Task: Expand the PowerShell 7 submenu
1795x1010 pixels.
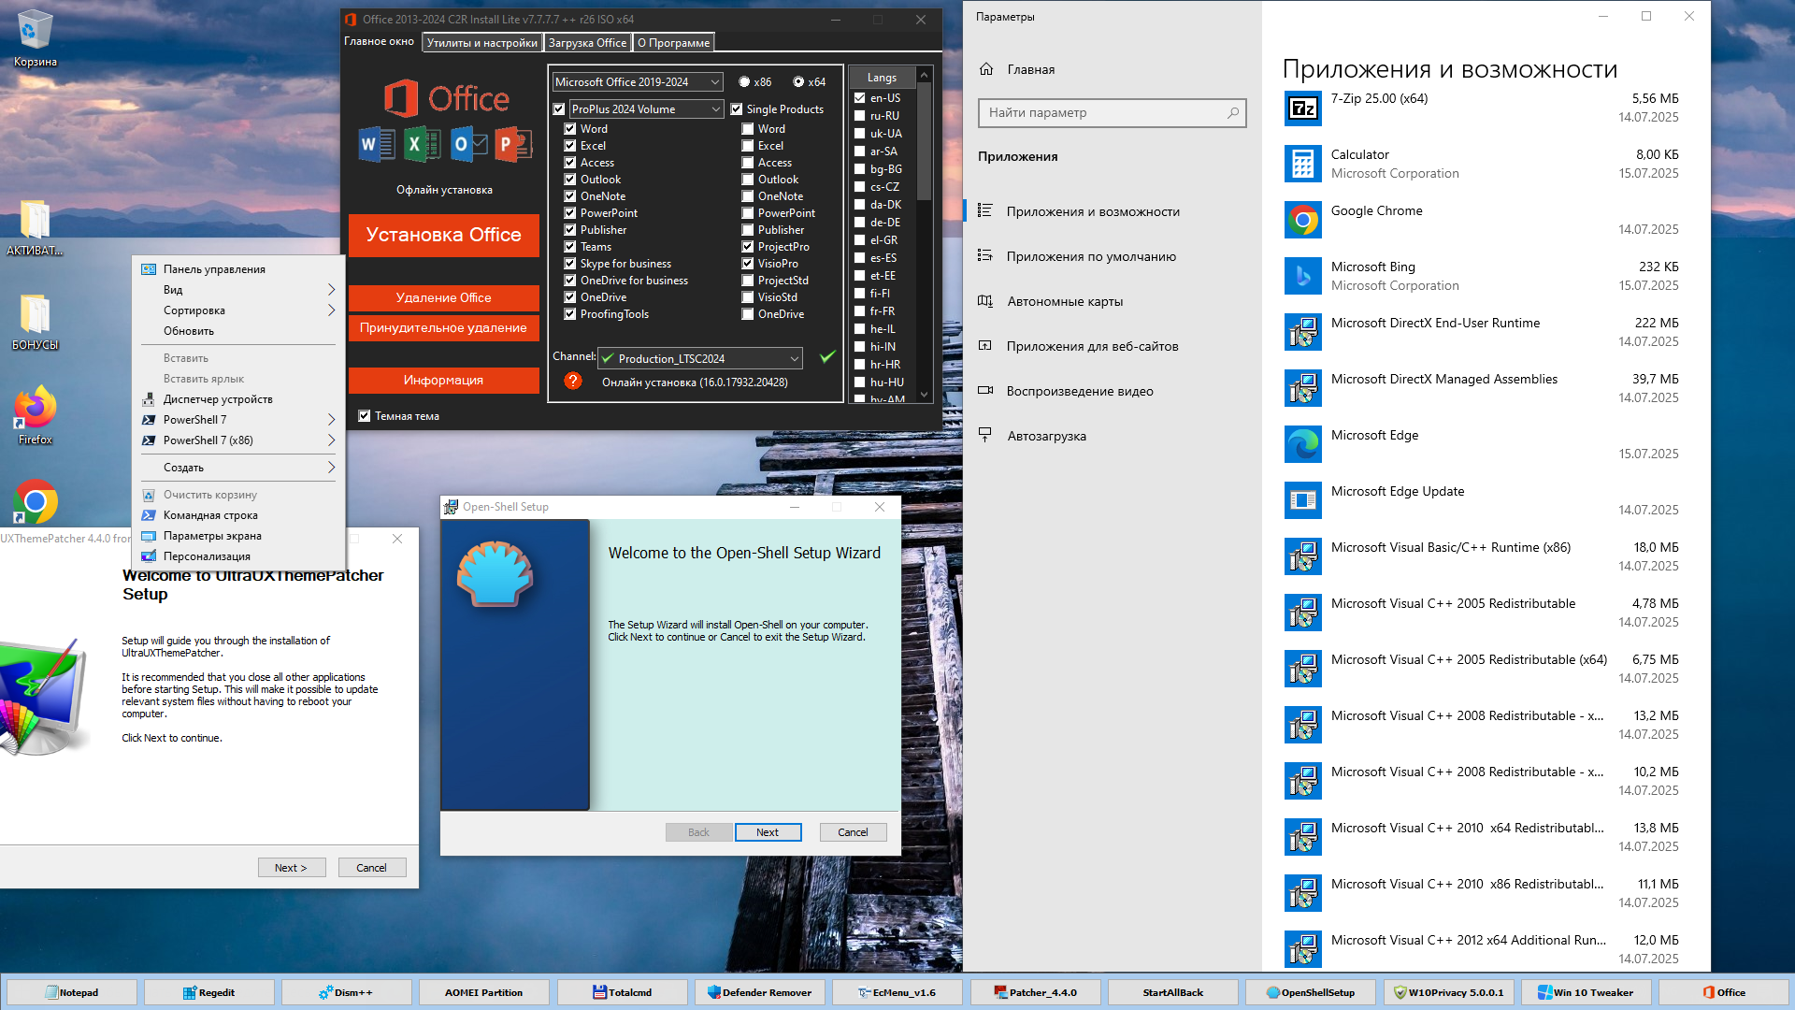Action: coord(238,420)
